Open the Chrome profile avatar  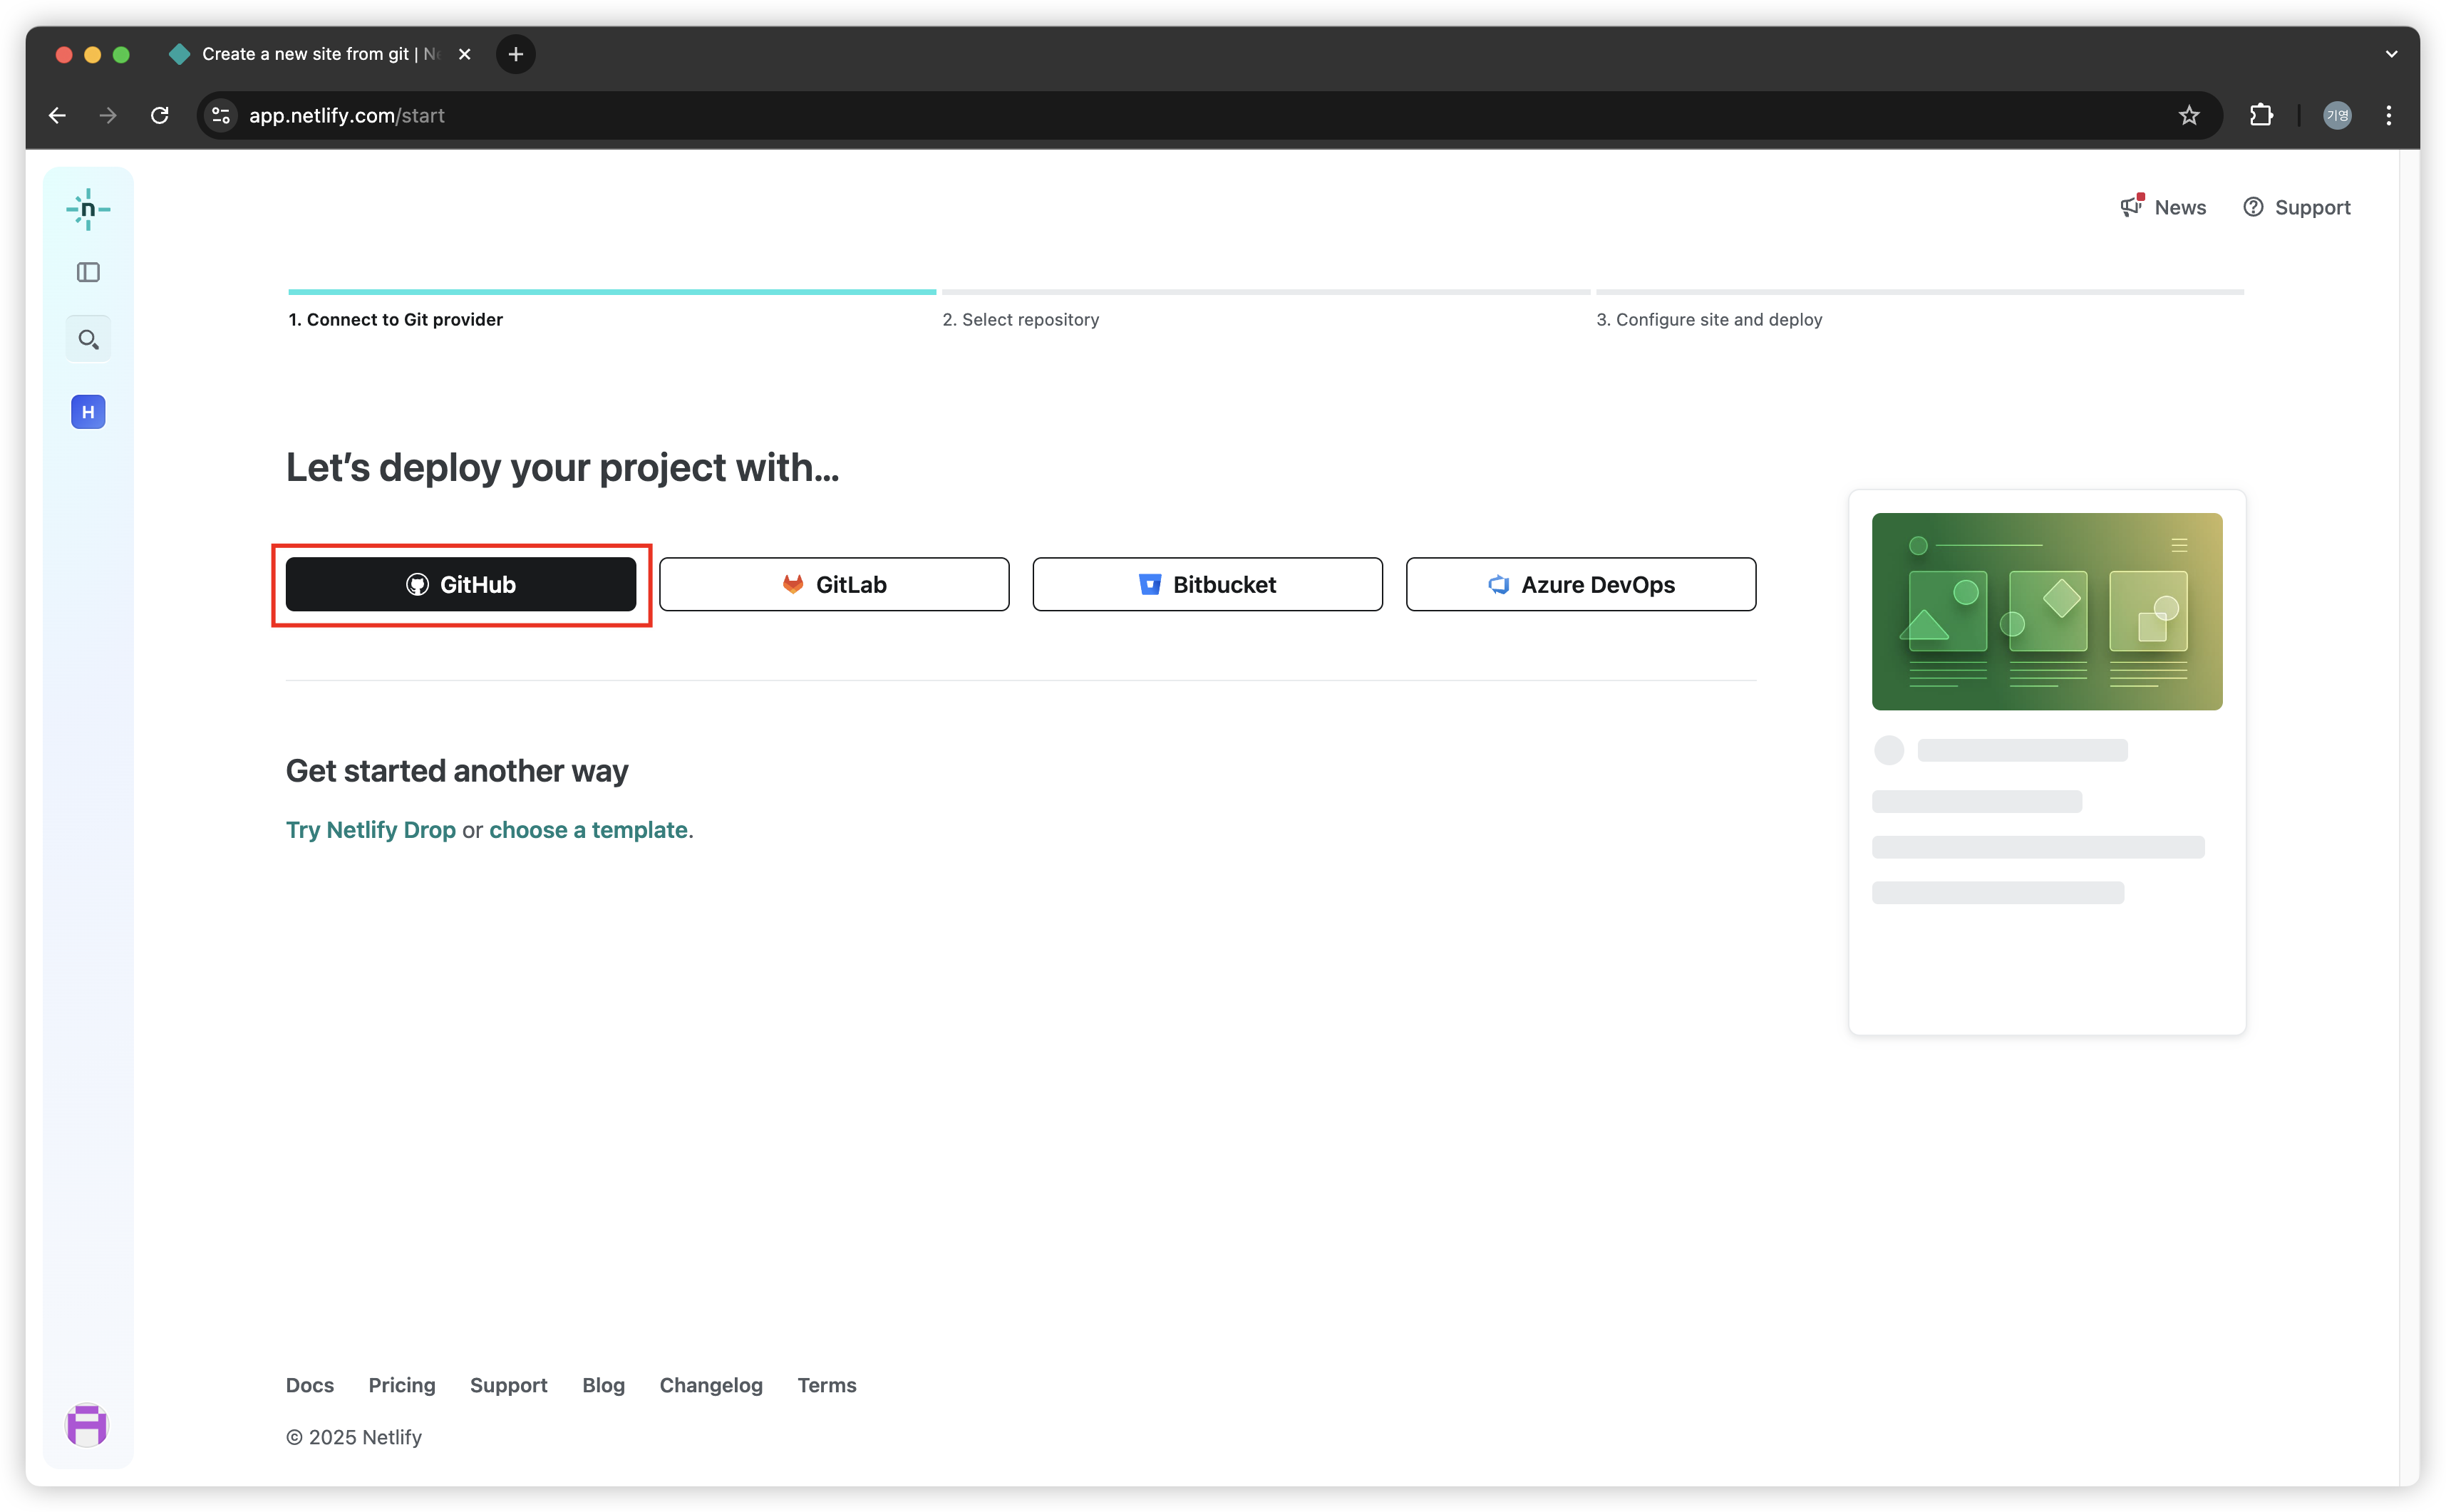point(2337,116)
